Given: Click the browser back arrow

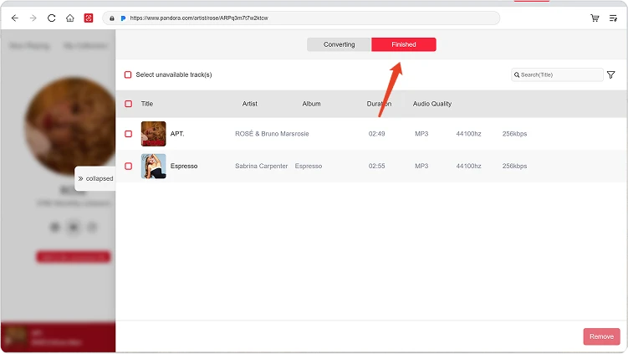Looking at the screenshot, I should click(x=14, y=18).
